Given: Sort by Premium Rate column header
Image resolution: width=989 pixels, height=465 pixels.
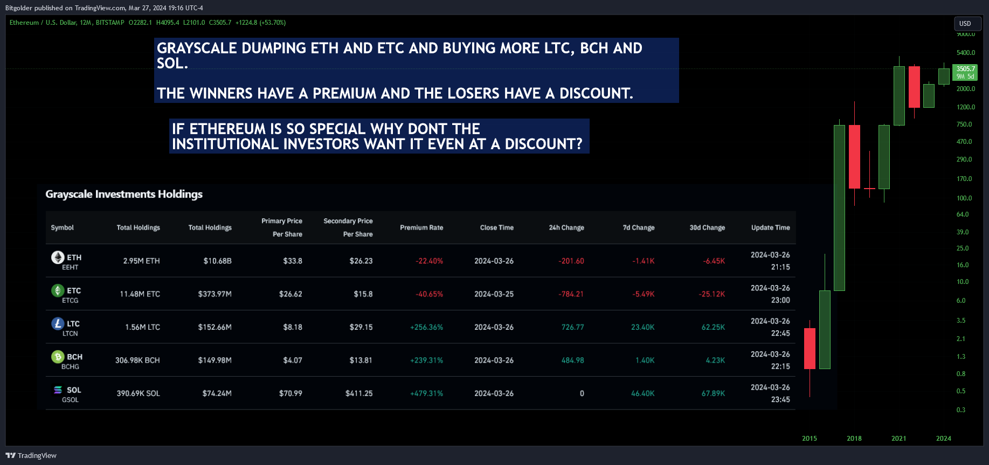Looking at the screenshot, I should click(x=421, y=227).
